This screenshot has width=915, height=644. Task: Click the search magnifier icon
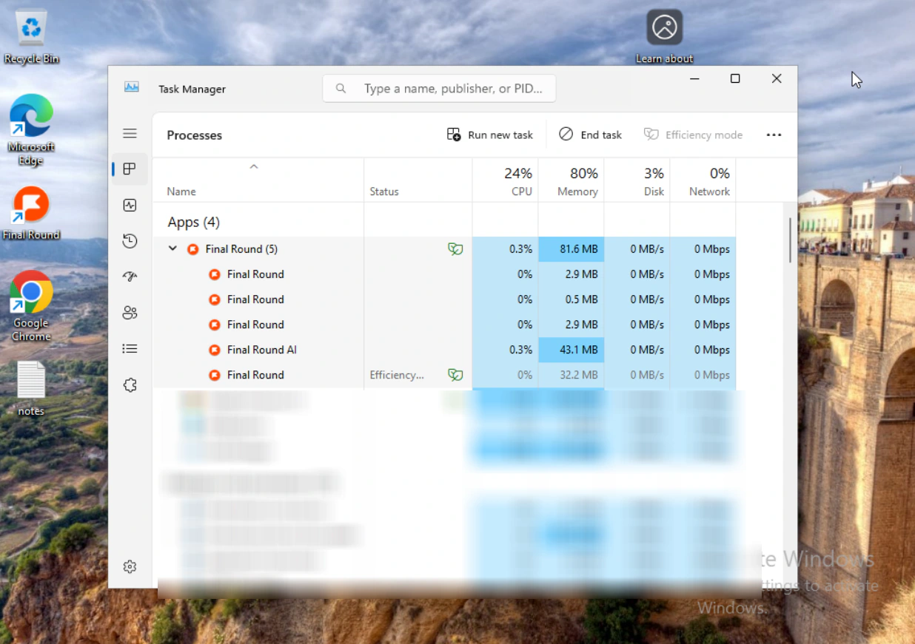point(341,89)
